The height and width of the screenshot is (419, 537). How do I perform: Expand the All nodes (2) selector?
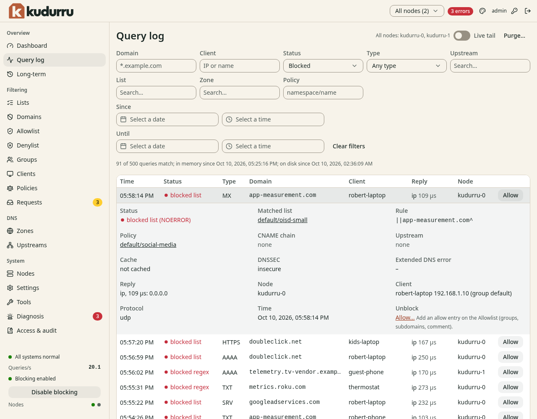(417, 11)
